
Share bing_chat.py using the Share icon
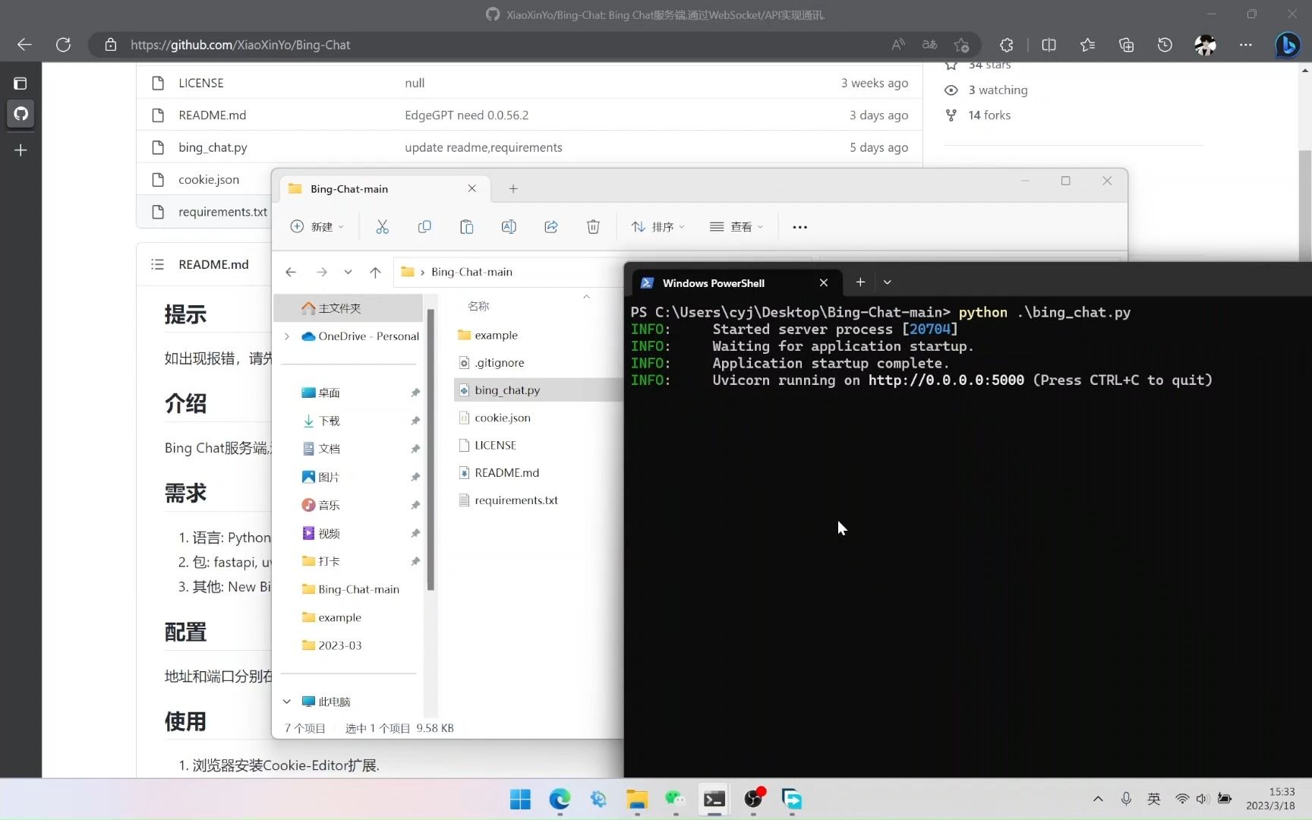click(551, 226)
